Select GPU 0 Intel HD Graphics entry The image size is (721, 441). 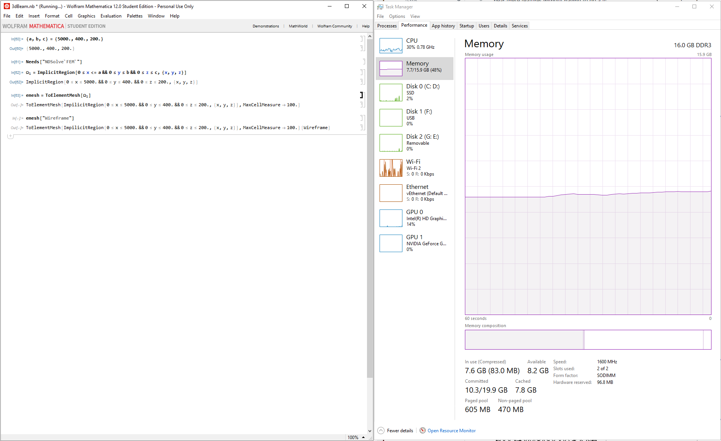[415, 218]
